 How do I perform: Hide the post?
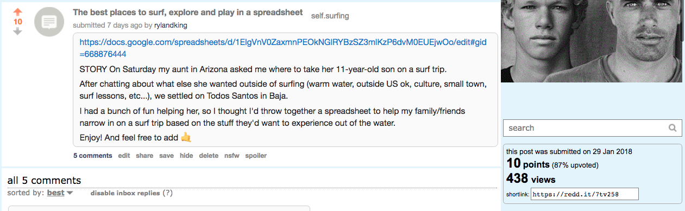pos(186,156)
